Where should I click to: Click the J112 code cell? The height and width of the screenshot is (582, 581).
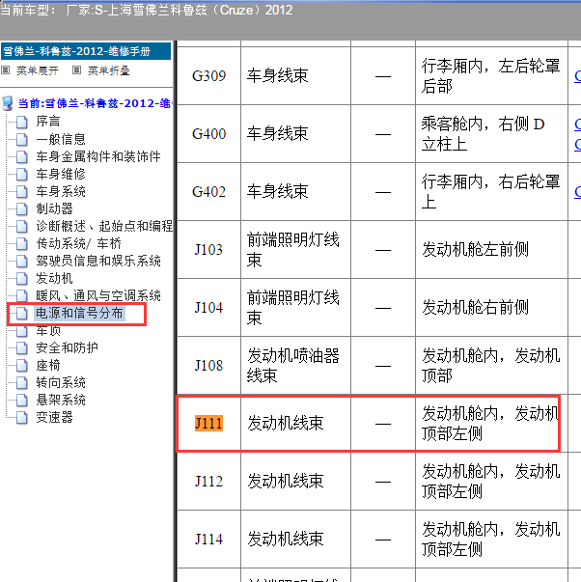pyautogui.click(x=208, y=481)
